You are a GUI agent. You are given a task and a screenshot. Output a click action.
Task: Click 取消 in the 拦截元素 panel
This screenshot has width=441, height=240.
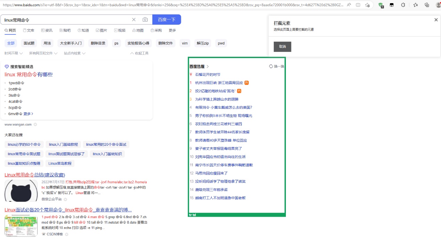tap(282, 47)
